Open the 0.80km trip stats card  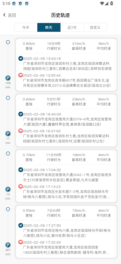click(66, 46)
